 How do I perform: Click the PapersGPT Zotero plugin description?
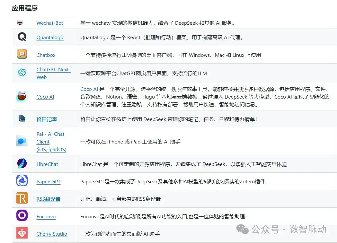[x=173, y=182]
